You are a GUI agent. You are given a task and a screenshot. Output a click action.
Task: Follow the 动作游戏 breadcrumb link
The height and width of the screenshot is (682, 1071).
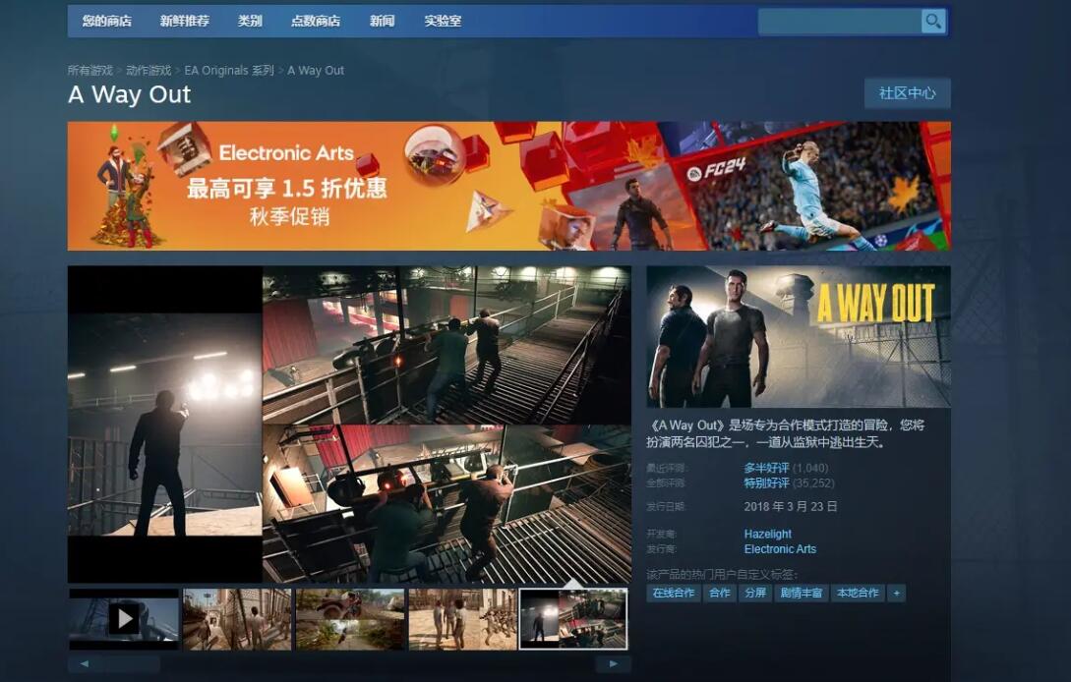(x=149, y=71)
